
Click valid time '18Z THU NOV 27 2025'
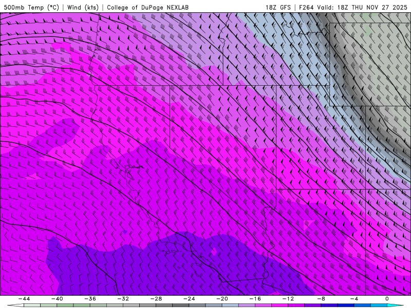[x=372, y=7]
